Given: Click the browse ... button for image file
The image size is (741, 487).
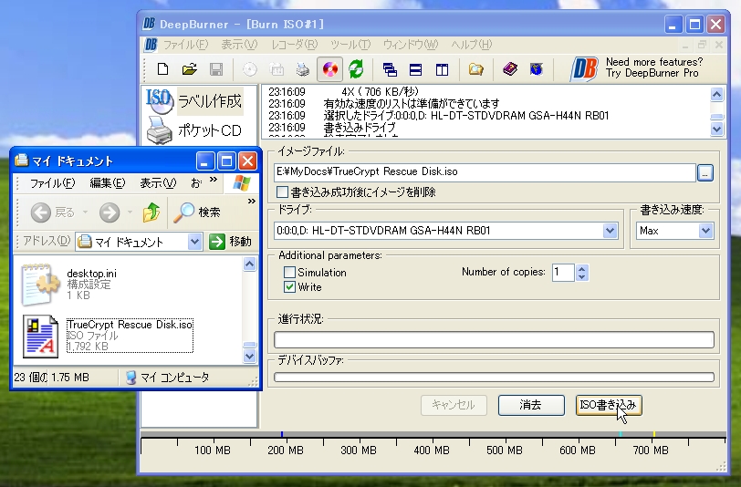Looking at the screenshot, I should point(705,173).
